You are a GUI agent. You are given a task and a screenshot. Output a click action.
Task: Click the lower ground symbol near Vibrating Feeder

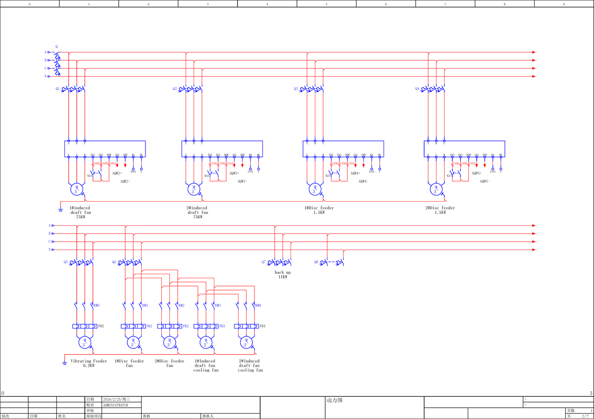pyautogui.click(x=64, y=363)
